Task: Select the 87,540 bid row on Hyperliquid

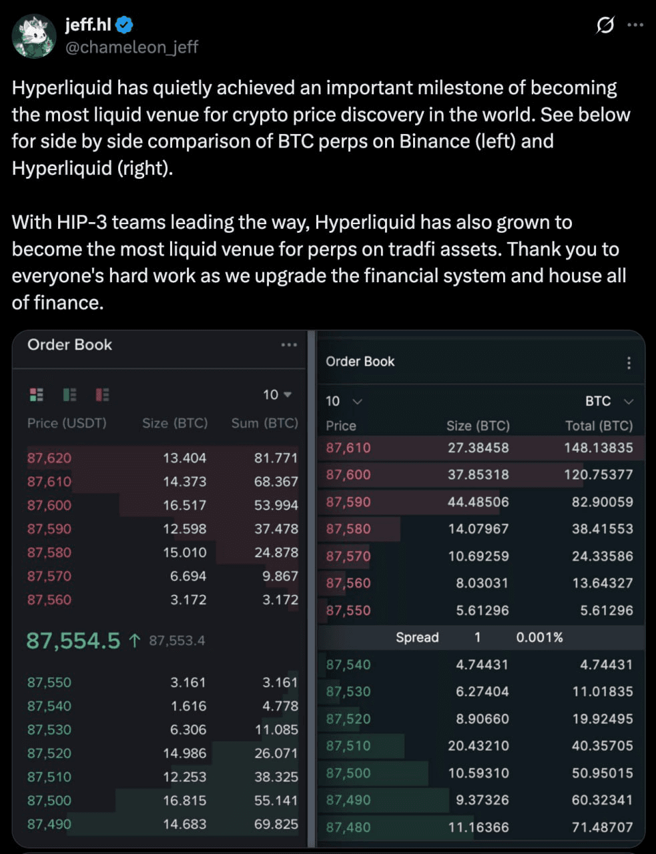Action: [x=479, y=665]
